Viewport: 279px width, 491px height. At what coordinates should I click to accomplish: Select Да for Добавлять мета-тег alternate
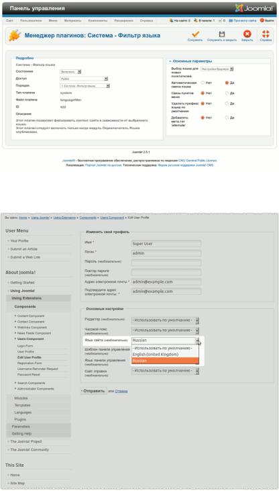tap(227, 118)
